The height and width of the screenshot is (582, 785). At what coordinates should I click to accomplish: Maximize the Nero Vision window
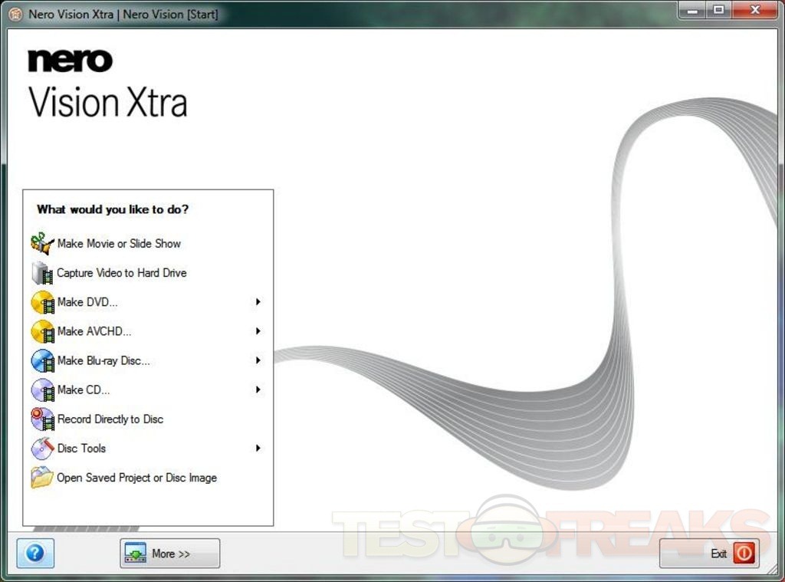tap(718, 10)
